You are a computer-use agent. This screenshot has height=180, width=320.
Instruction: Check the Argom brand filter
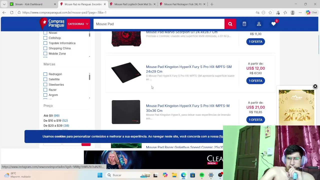coord(45,95)
